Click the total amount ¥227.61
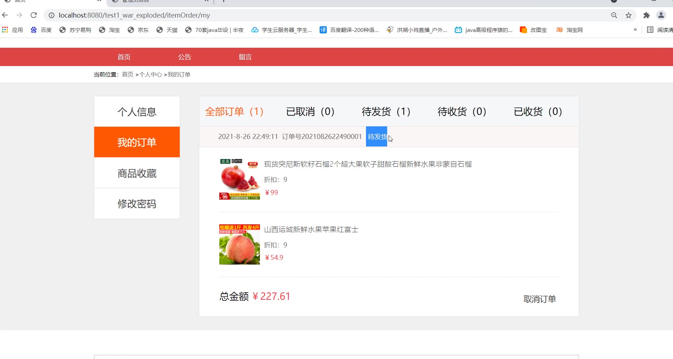673x359 pixels. [271, 296]
